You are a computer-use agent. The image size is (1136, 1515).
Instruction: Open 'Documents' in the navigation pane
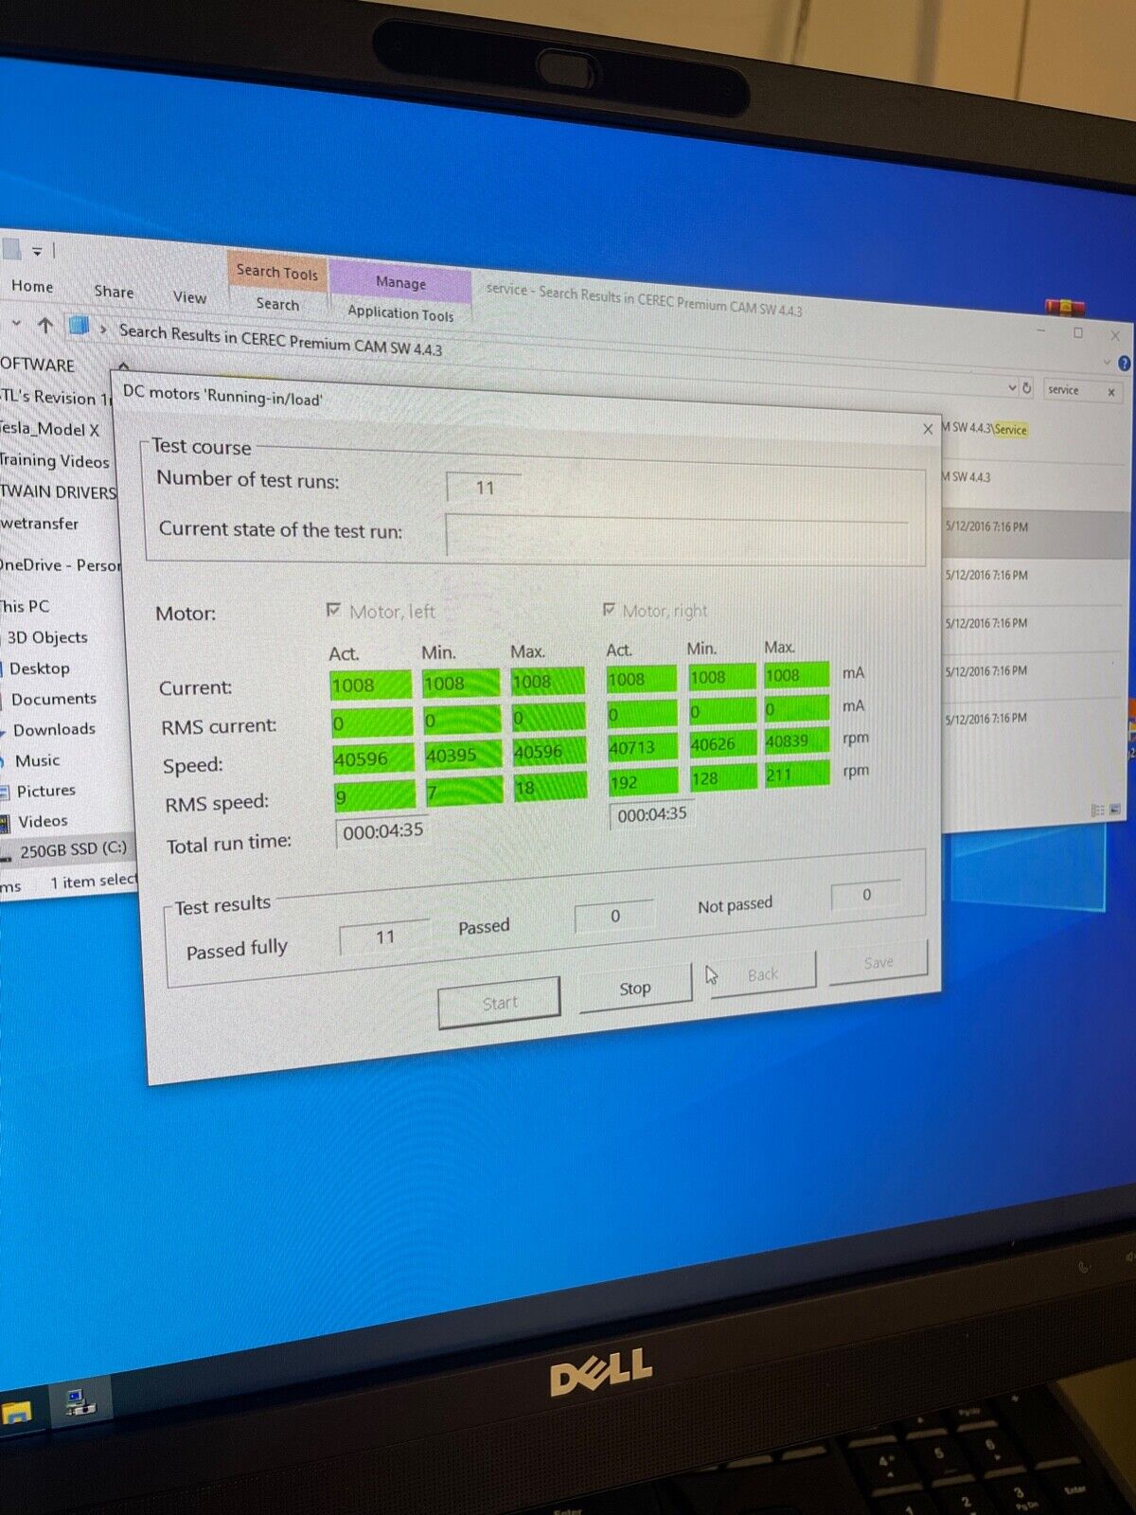[x=54, y=699]
